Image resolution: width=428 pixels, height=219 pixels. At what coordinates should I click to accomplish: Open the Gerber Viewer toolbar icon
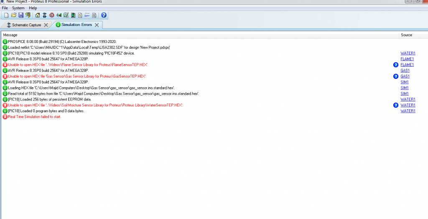click(66, 15)
